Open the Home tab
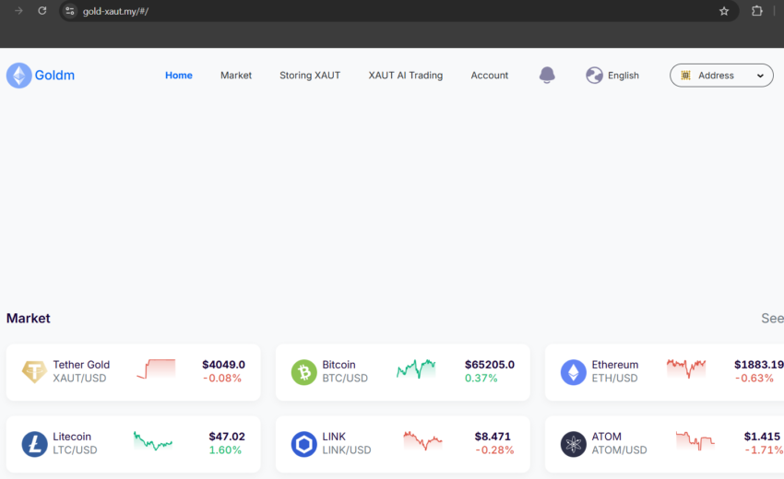 [x=179, y=76]
